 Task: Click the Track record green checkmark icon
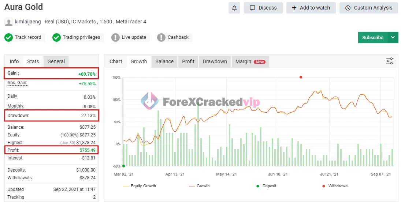point(8,38)
